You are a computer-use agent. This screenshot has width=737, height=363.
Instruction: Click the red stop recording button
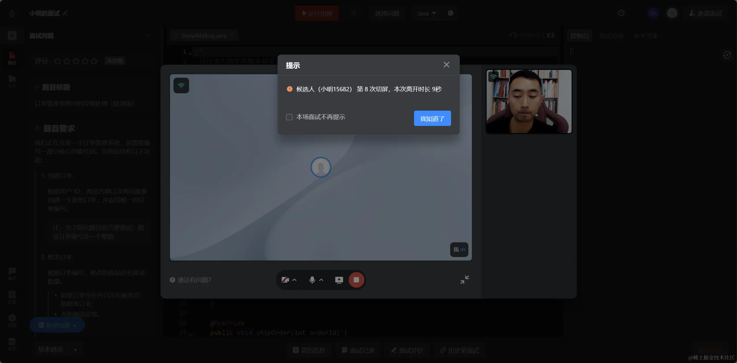pyautogui.click(x=356, y=280)
